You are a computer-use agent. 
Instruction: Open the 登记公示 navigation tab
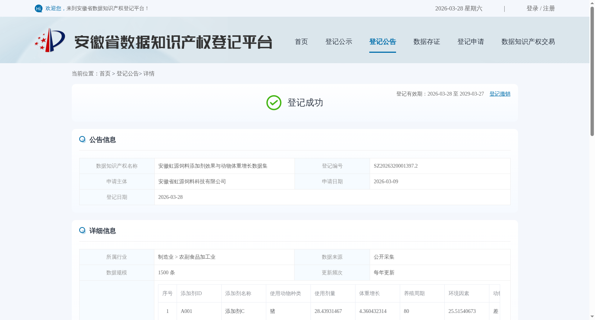pyautogui.click(x=339, y=42)
